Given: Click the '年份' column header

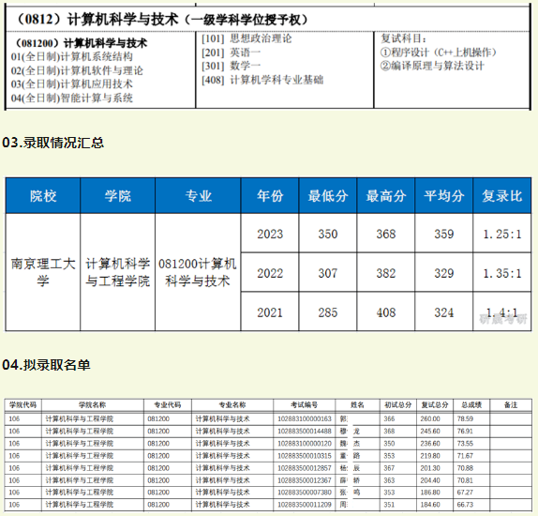Looking at the screenshot, I should coord(270,196).
